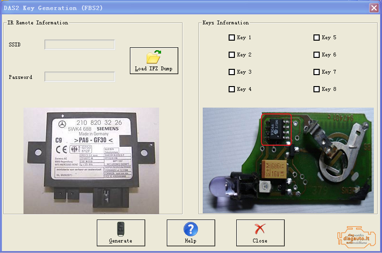Tick the Key 2 checkbox
The width and height of the screenshot is (382, 253).
232,55
